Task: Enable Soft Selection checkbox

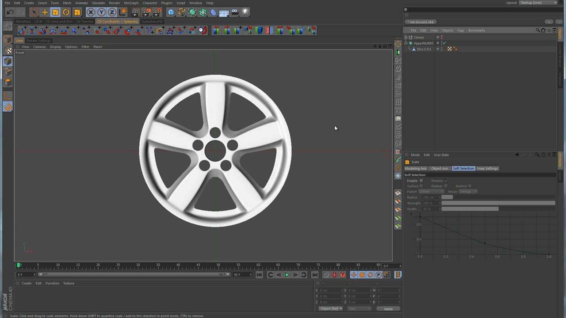Action: 421,181
